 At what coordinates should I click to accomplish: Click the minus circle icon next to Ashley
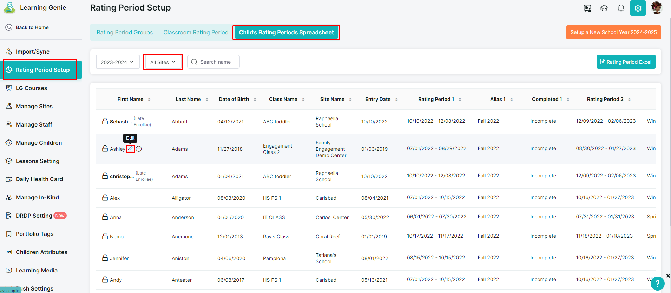pyautogui.click(x=139, y=149)
